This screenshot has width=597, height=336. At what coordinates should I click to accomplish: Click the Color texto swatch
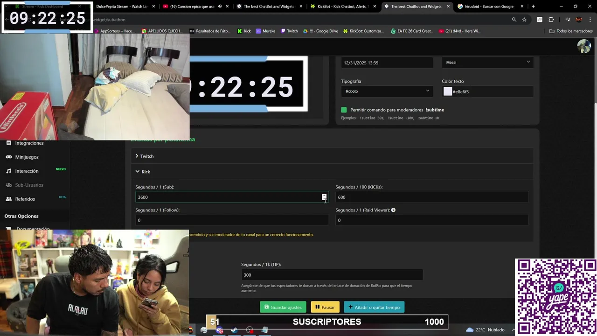(x=447, y=91)
